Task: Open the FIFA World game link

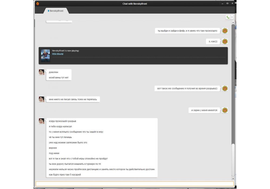Action: 58,54
